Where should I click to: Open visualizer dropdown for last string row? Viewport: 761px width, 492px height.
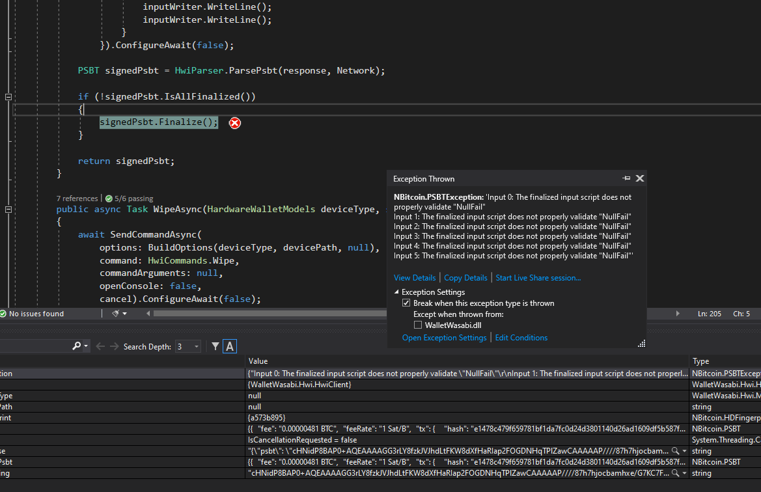coord(684,473)
